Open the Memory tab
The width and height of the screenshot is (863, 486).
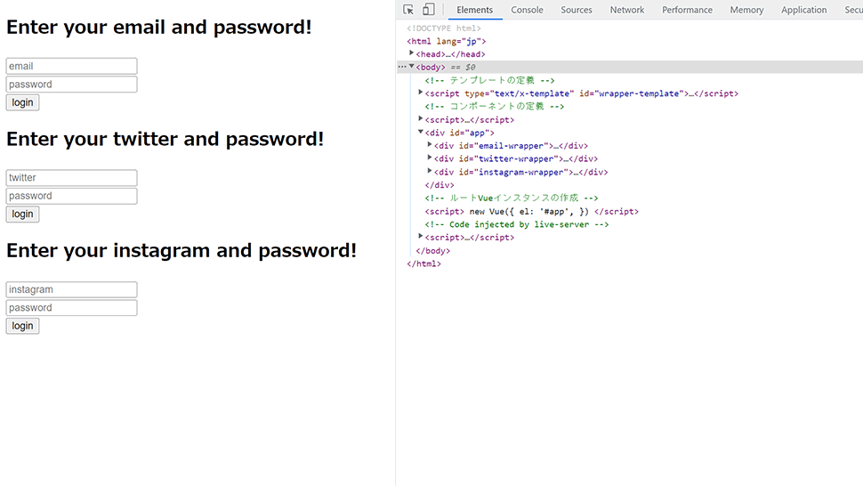746,10
